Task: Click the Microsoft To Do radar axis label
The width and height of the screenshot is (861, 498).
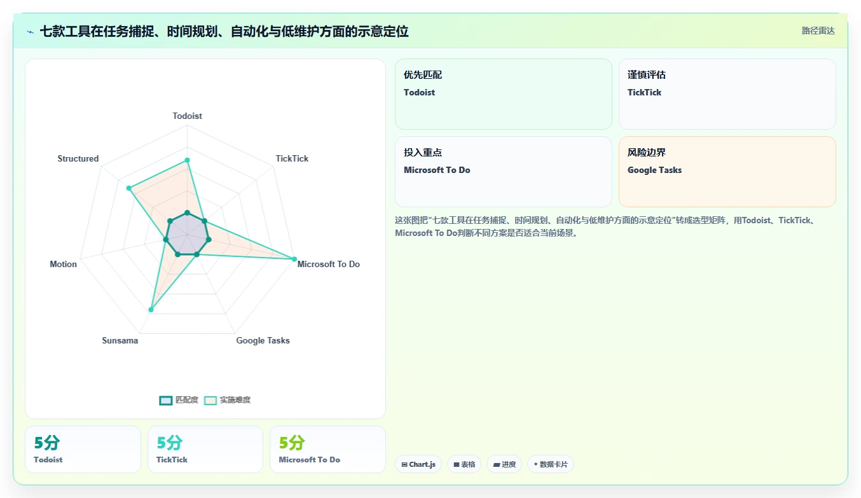Action: (x=329, y=264)
